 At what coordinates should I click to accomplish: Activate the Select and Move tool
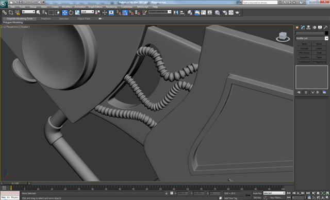(x=64, y=12)
